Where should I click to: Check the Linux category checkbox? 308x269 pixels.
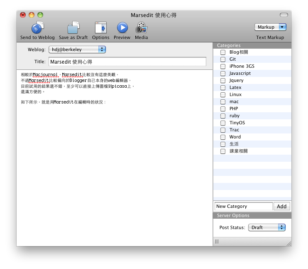[223, 95]
